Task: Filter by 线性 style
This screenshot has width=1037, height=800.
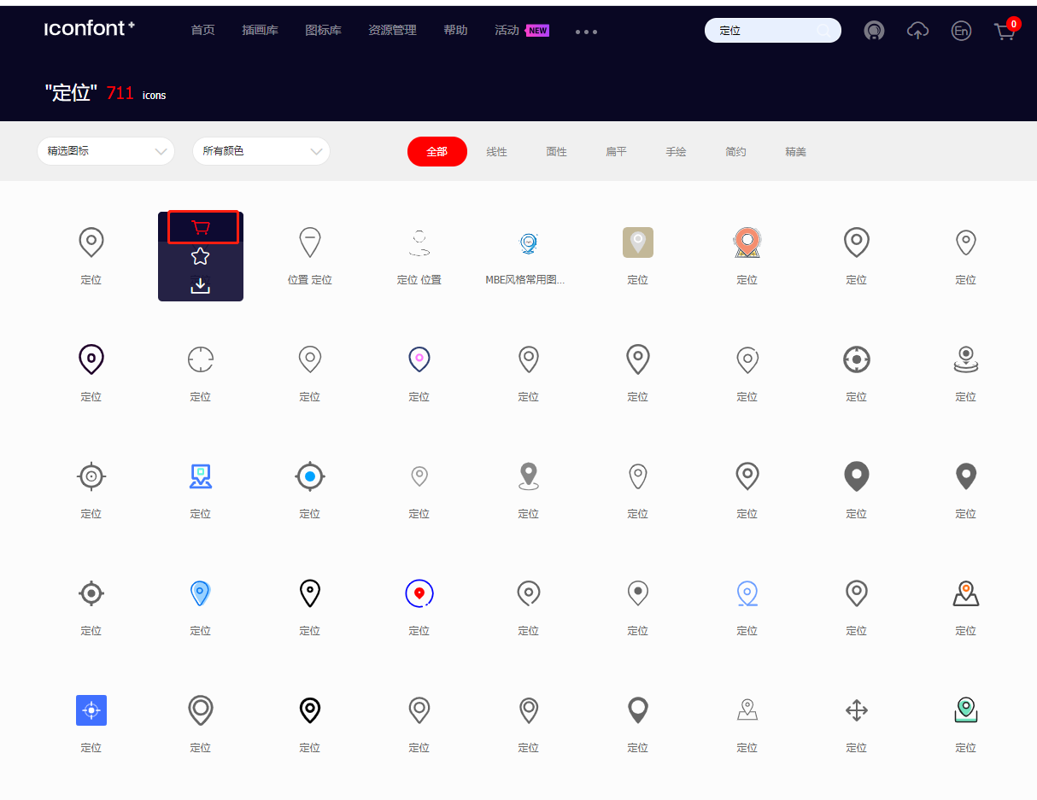Action: [496, 152]
